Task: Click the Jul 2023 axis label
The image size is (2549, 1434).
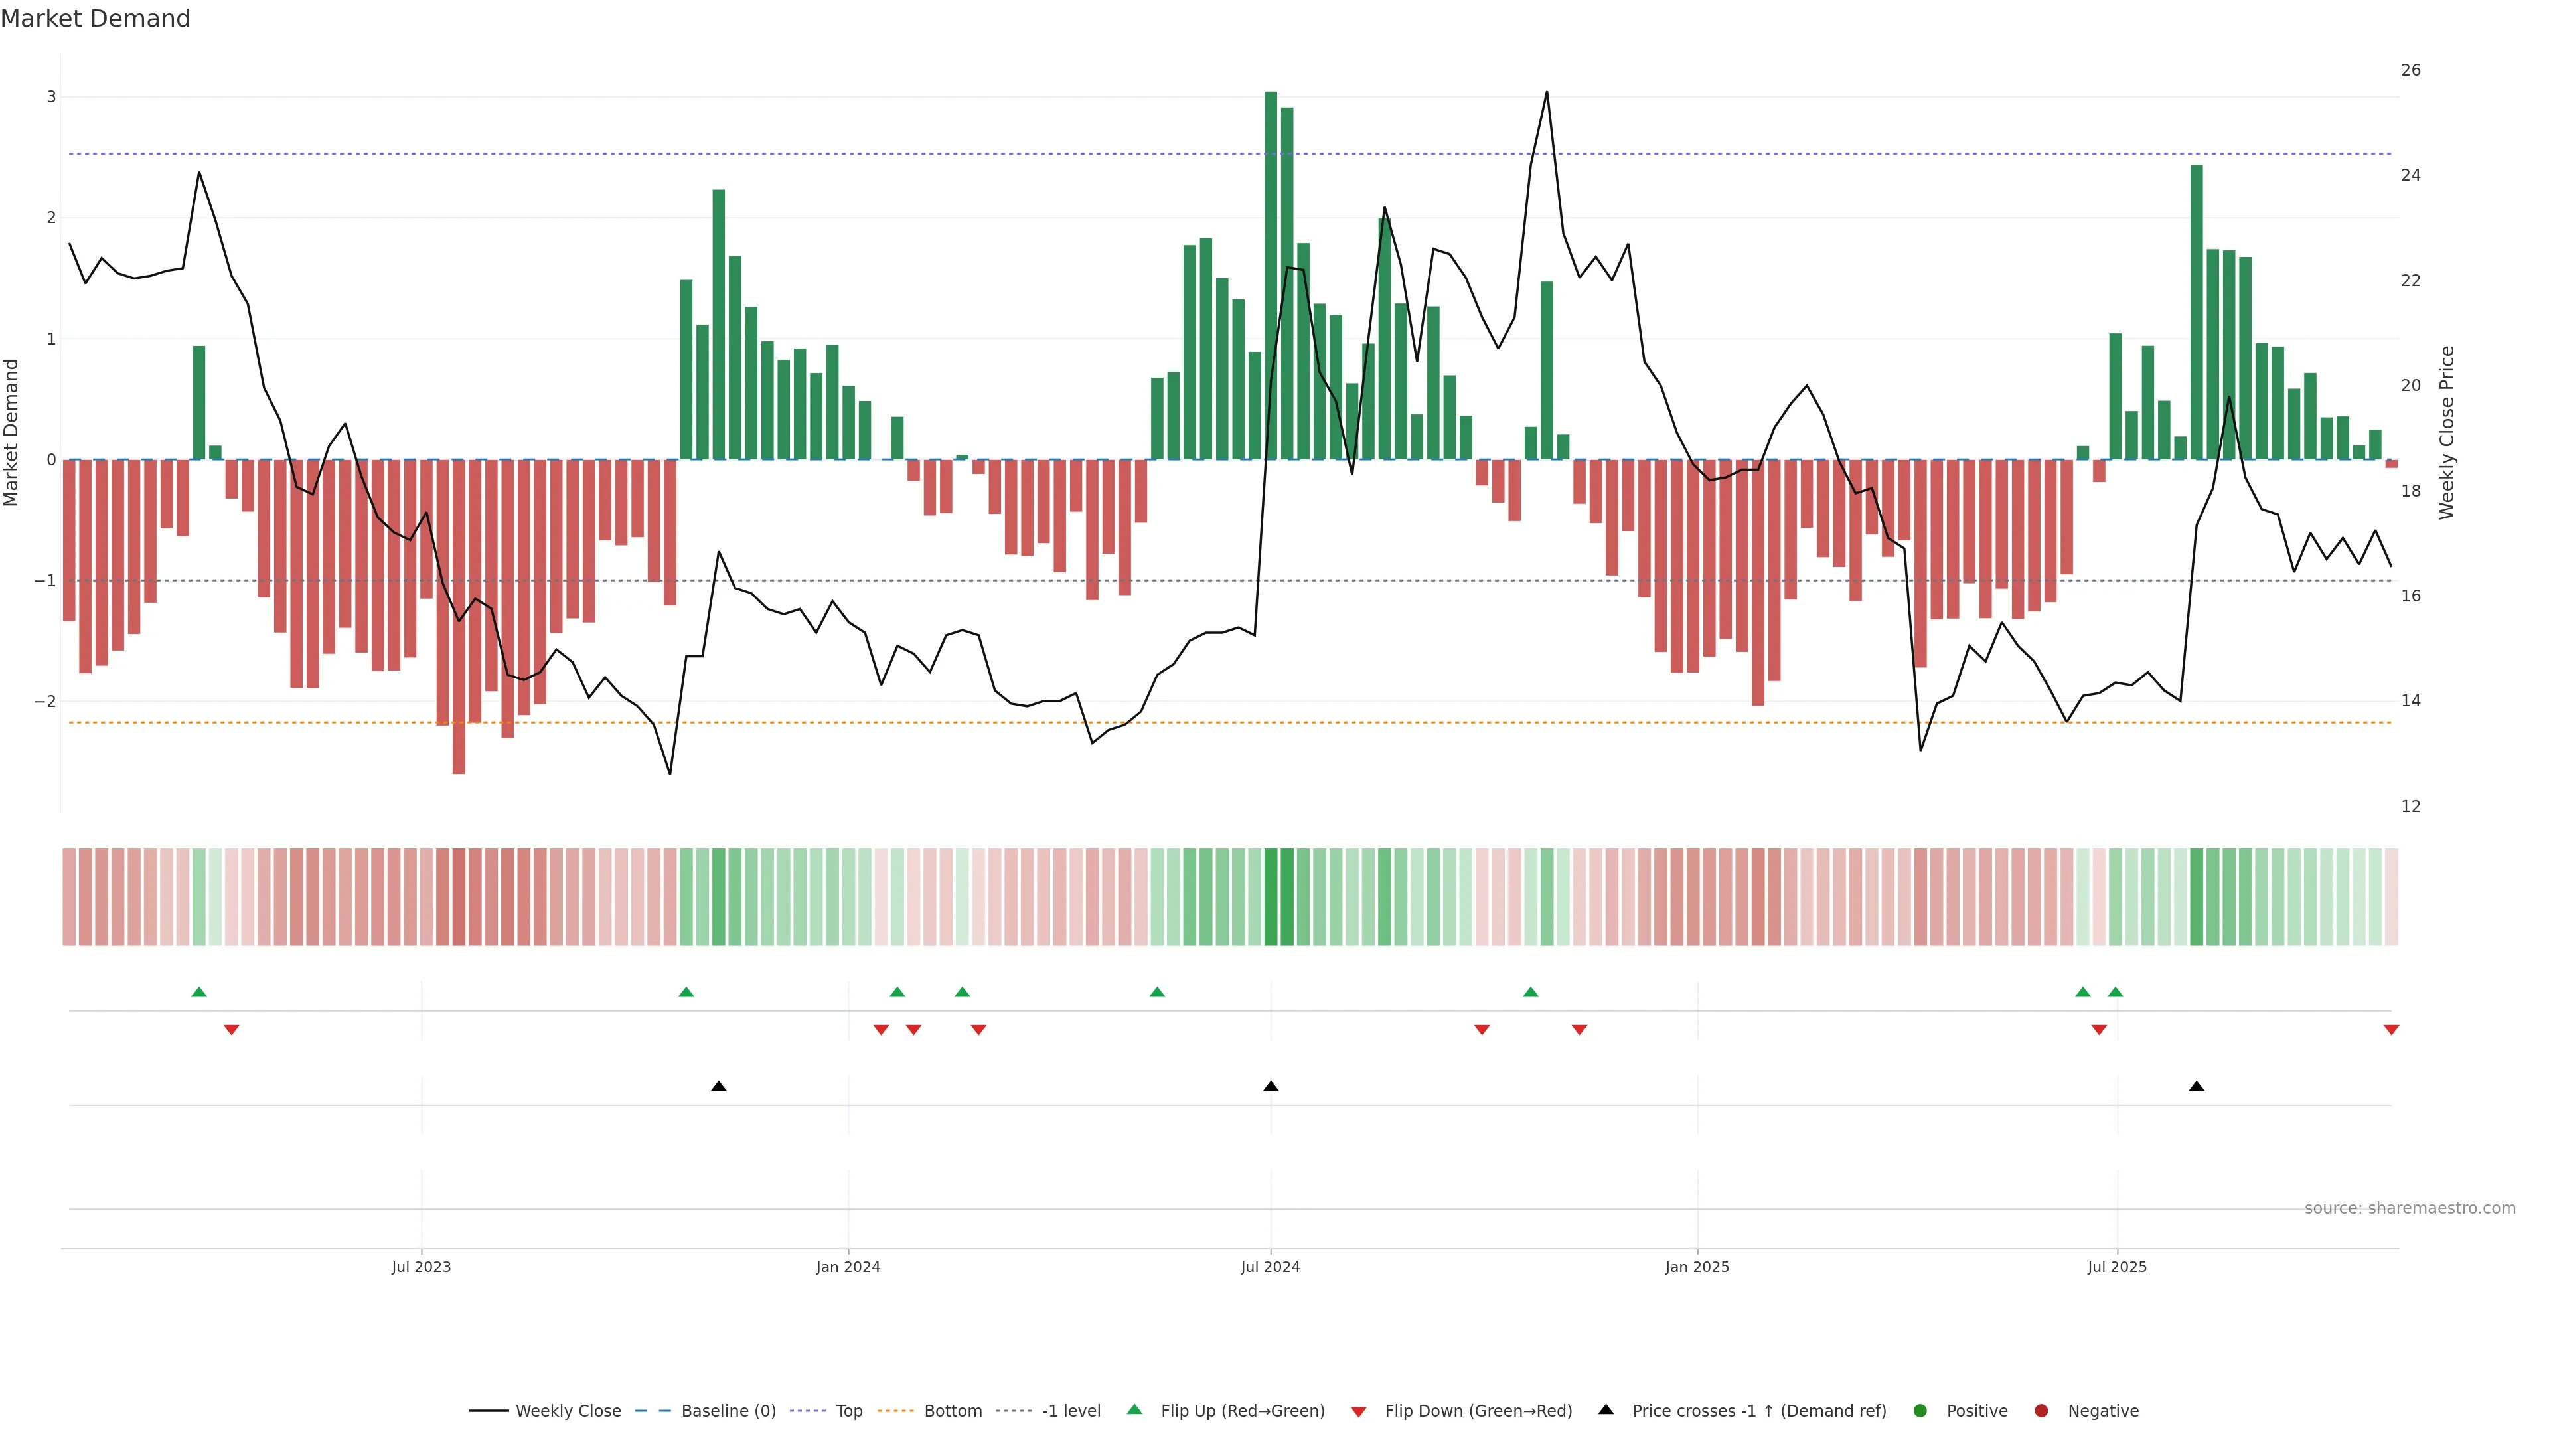Action: click(421, 1267)
